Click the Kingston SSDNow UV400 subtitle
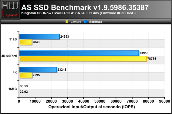 tap(79, 13)
